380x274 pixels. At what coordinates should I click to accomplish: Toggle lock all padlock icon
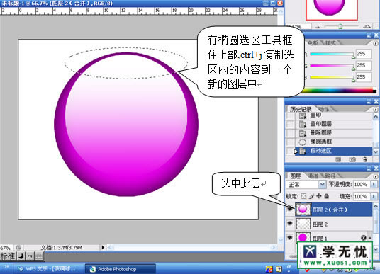(x=326, y=196)
